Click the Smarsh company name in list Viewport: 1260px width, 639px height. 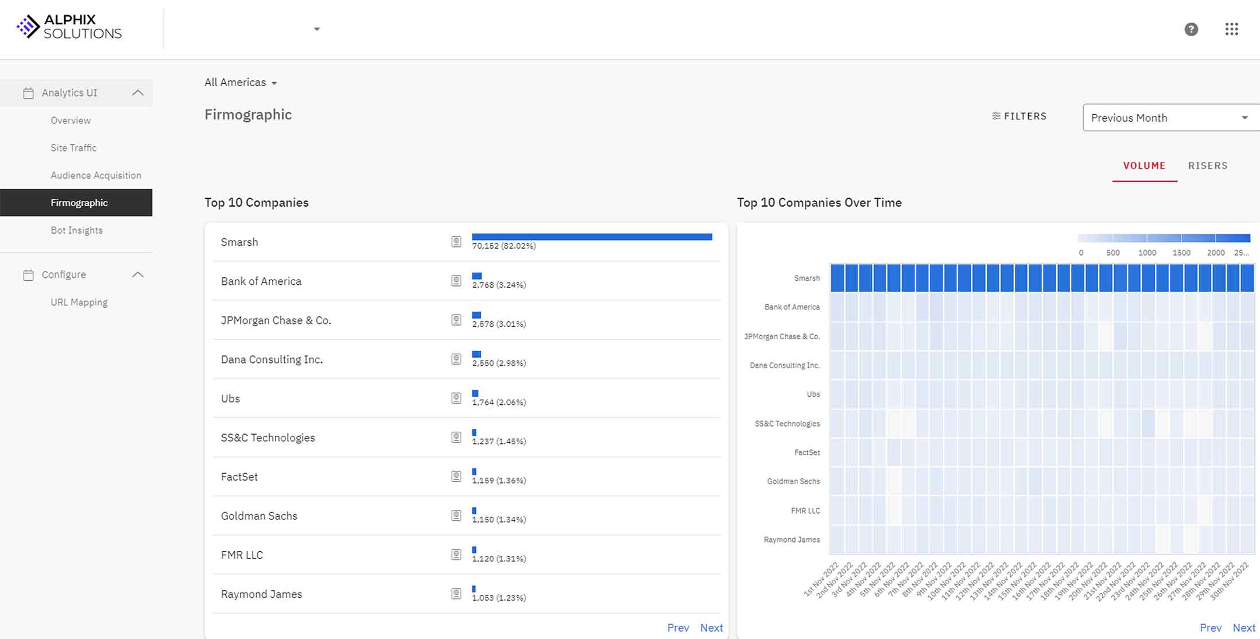coord(239,242)
